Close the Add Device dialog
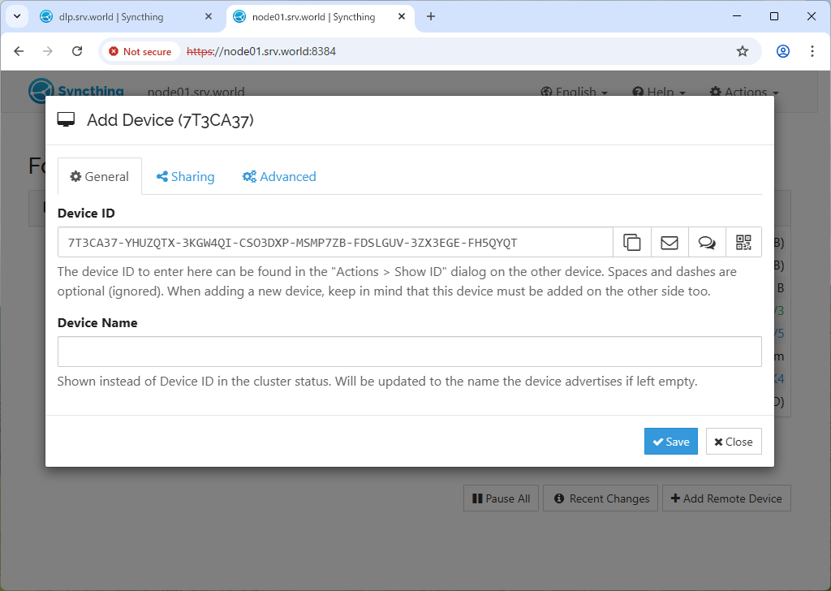Screen dimensions: 831x591 tap(733, 442)
